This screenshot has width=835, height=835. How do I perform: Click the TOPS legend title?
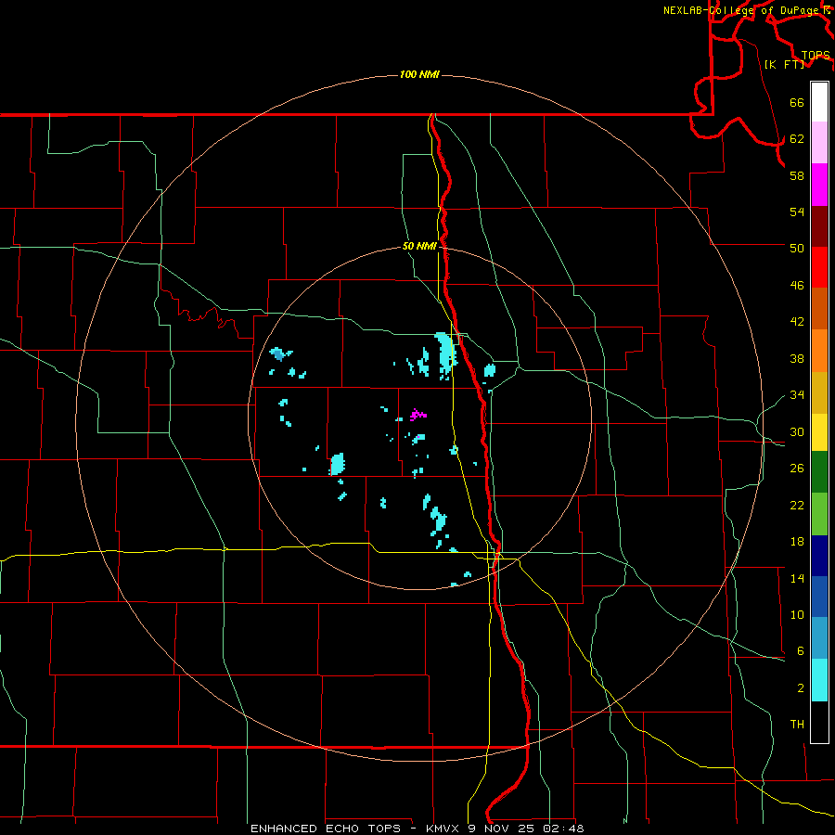[x=816, y=56]
